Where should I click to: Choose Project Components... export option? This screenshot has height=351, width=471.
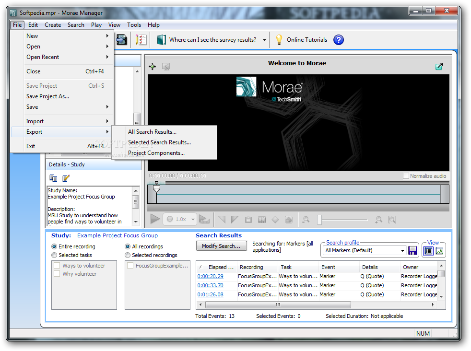click(165, 153)
